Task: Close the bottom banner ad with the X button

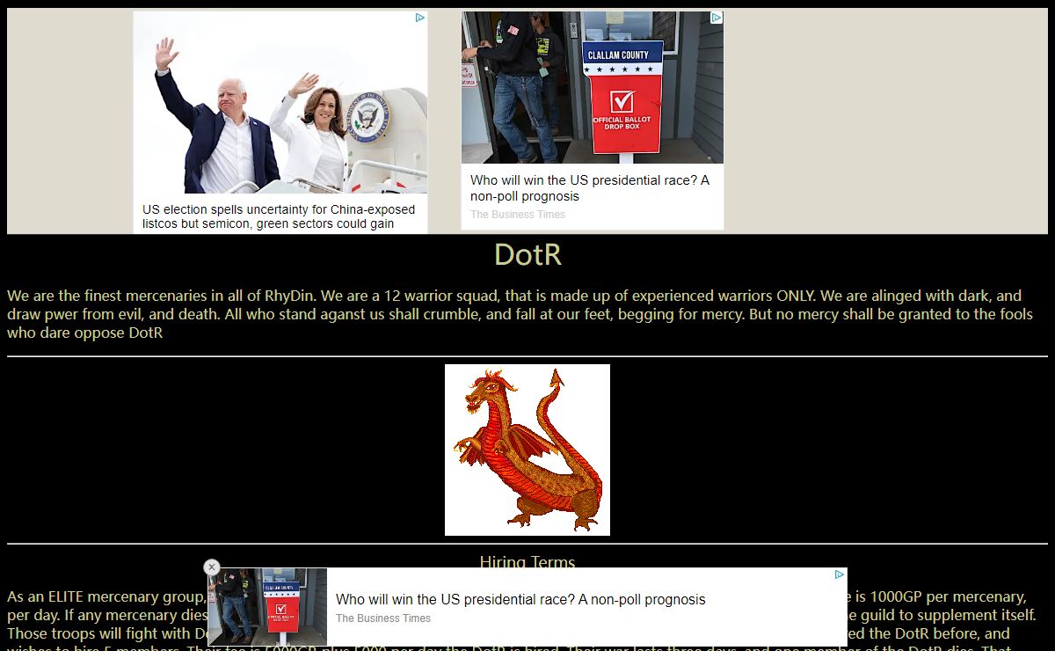Action: (211, 567)
